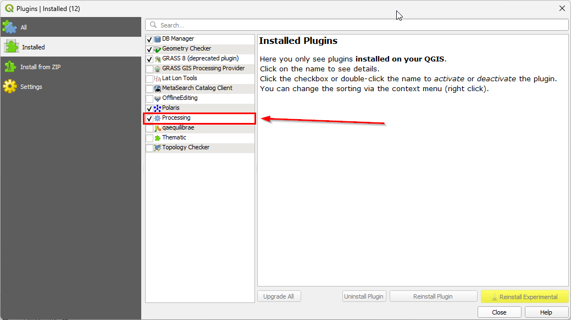The image size is (571, 320).
Task: Click the Uninstall Plugin button
Action: [364, 296]
